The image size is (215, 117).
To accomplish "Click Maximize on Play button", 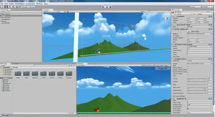I will point(147,65).
